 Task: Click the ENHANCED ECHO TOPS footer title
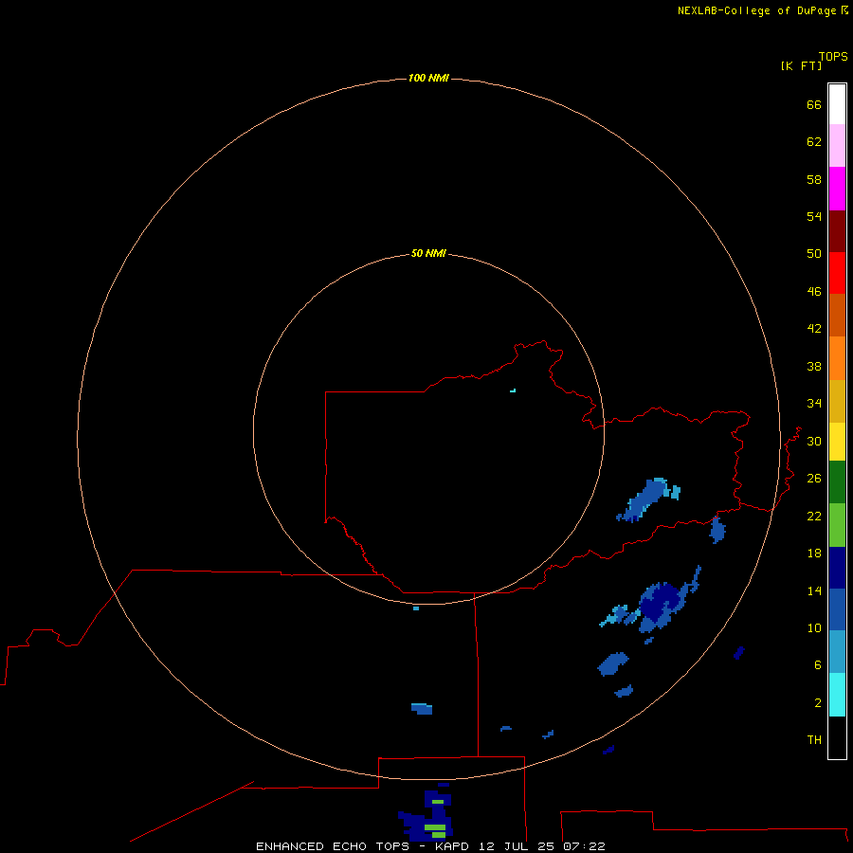[x=332, y=846]
